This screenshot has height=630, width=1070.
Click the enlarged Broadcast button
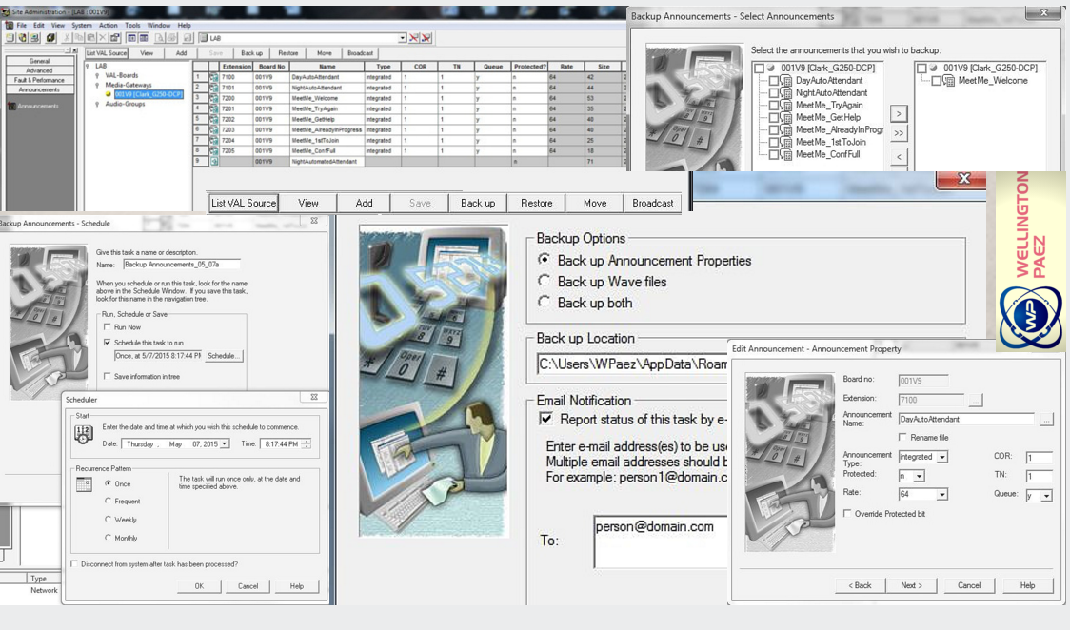[652, 204]
